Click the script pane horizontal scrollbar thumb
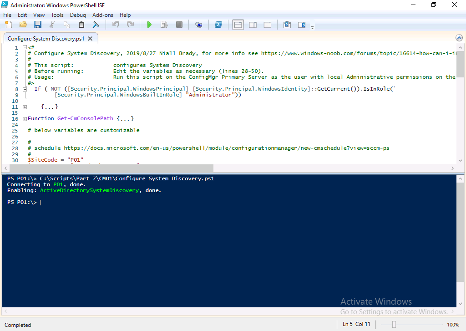Screen dimensions: 466x331 [x=111, y=168]
